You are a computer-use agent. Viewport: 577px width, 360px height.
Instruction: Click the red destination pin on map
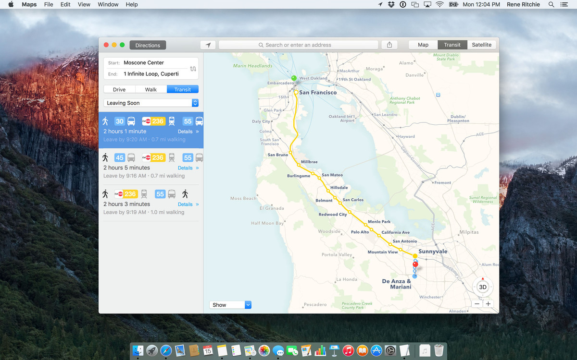click(415, 264)
